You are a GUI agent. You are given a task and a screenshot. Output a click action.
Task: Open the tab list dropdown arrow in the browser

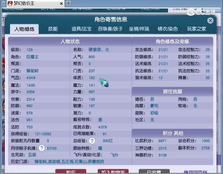(3, 3)
